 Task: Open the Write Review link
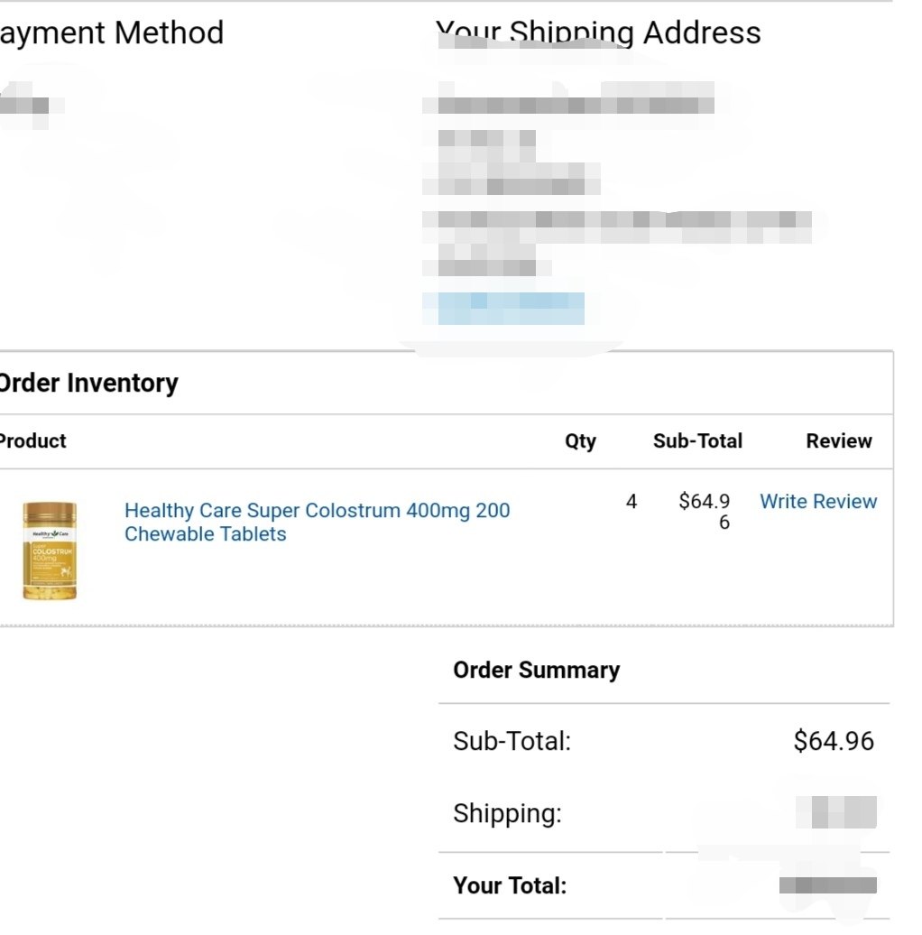(x=817, y=502)
